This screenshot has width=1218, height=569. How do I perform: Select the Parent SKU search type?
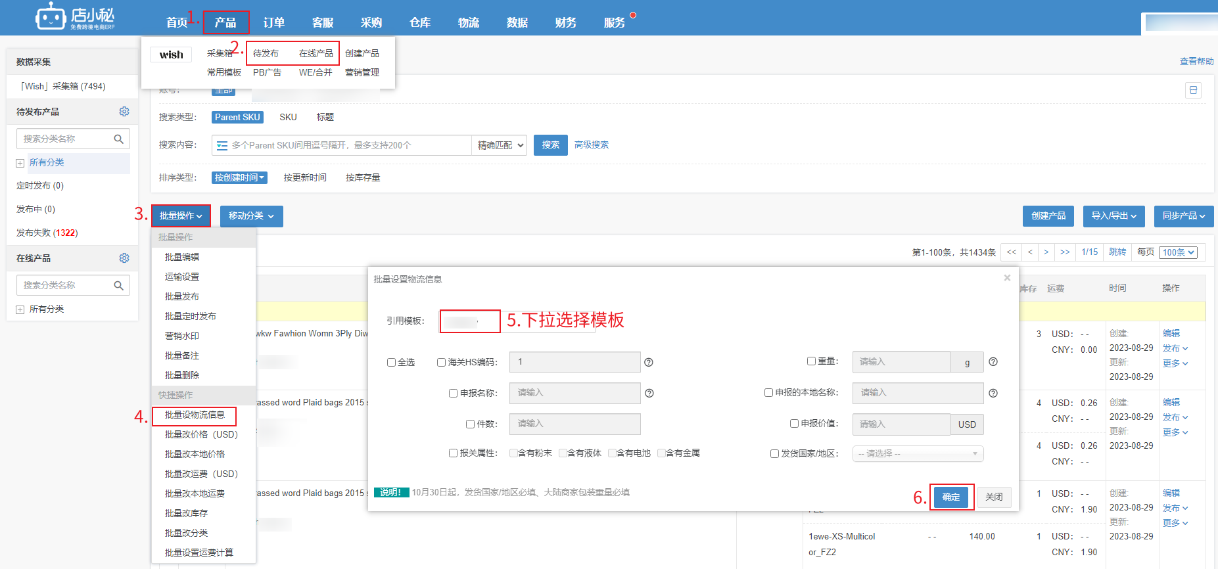tap(237, 117)
